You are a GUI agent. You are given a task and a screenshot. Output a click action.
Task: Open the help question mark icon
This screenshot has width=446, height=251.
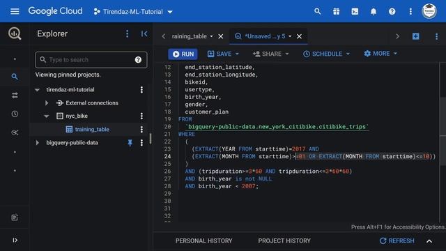[x=392, y=11]
